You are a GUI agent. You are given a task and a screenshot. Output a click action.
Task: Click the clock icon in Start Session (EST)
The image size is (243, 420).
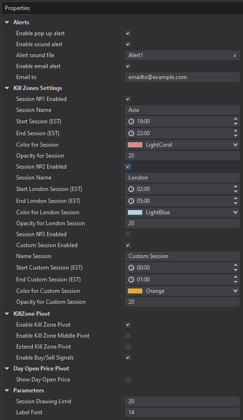tap(131, 121)
